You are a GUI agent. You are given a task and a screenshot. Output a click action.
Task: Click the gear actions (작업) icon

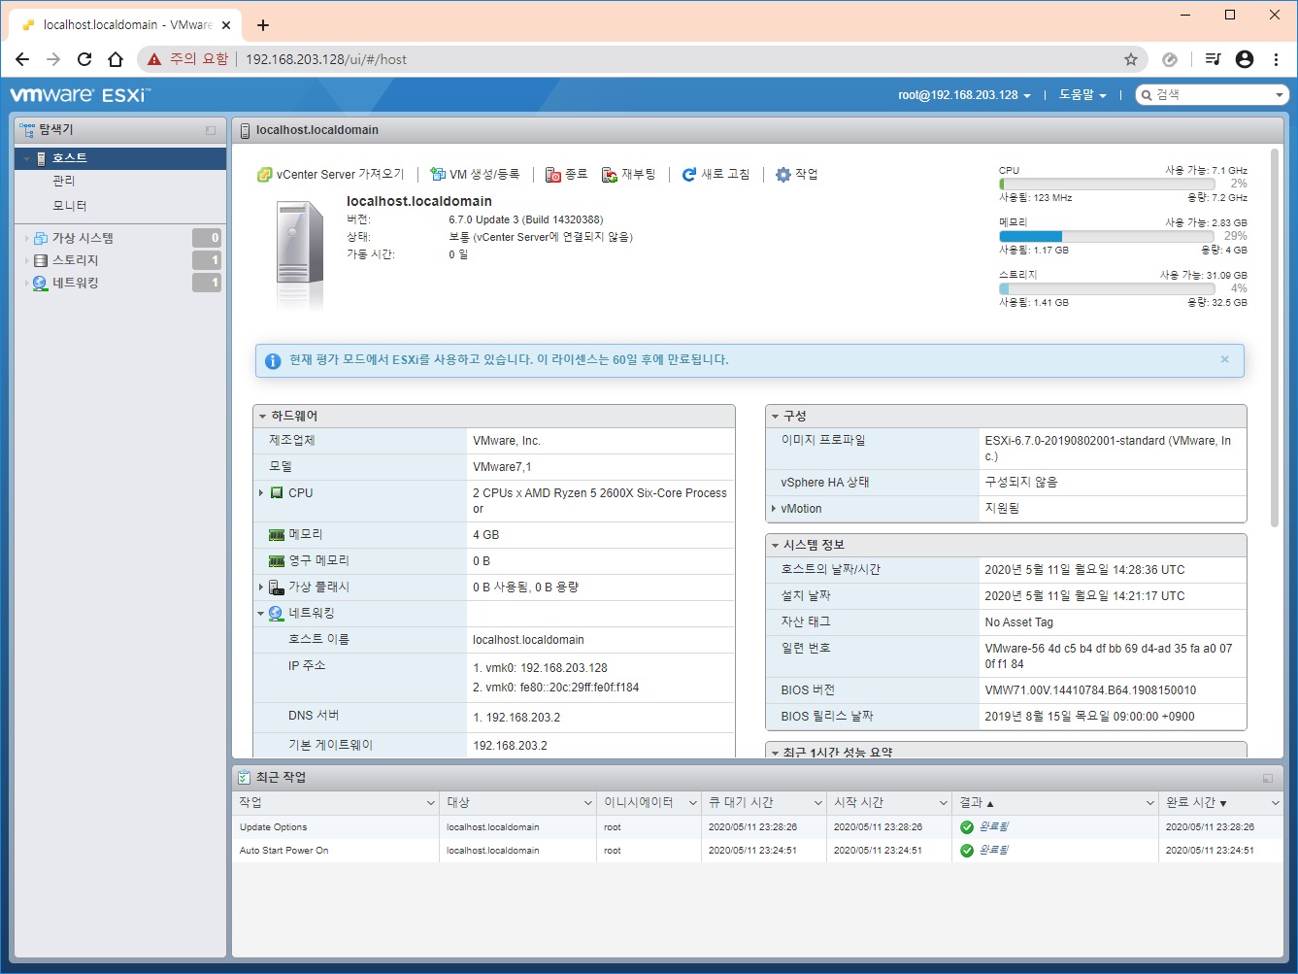783,175
